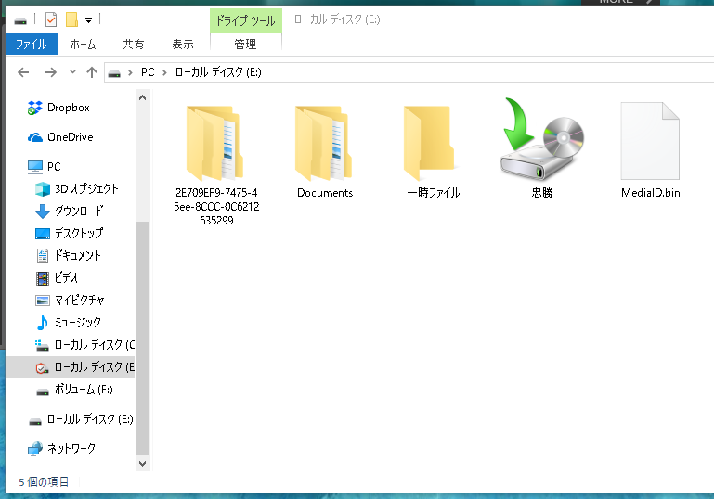Select PC in the navigation pane
The image size is (714, 499).
click(54, 166)
